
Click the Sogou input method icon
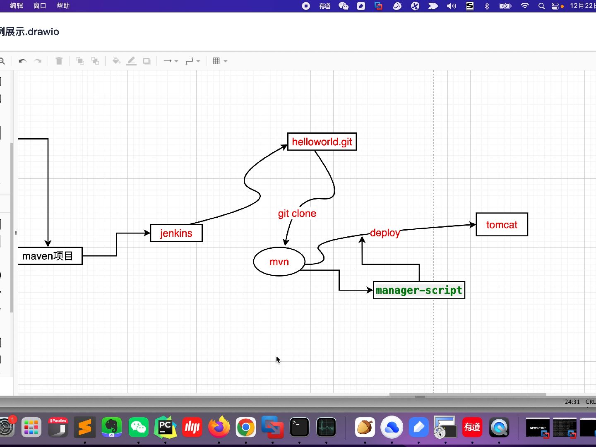470,6
